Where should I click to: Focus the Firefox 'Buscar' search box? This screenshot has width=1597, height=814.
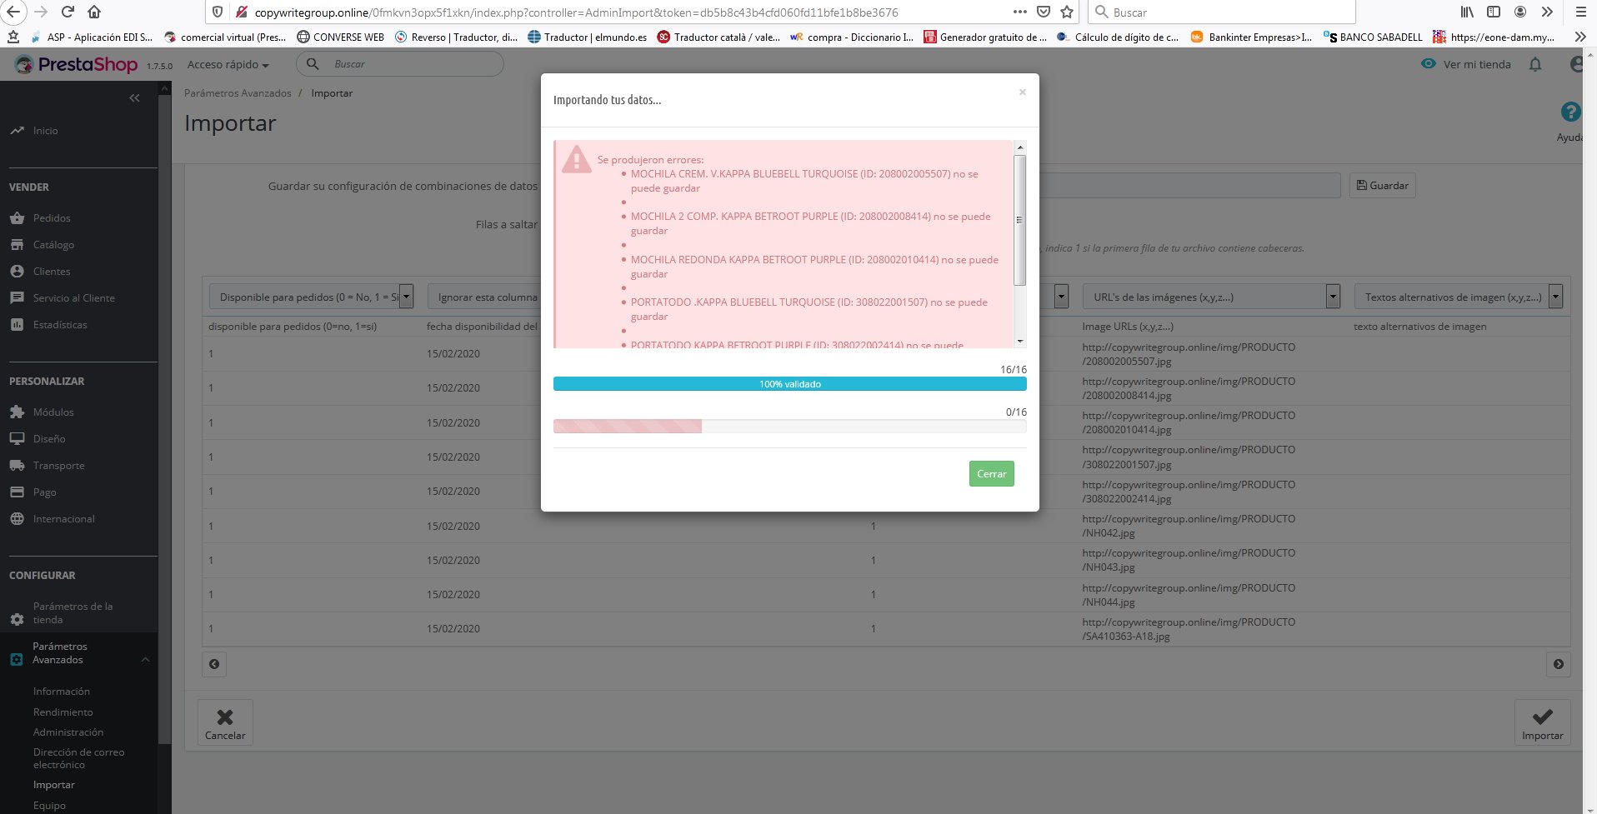point(1222,12)
